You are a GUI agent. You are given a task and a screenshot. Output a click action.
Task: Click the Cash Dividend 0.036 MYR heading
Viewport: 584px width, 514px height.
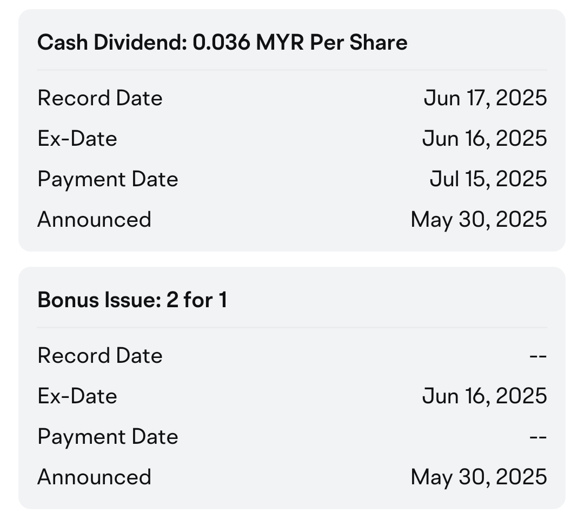click(222, 42)
